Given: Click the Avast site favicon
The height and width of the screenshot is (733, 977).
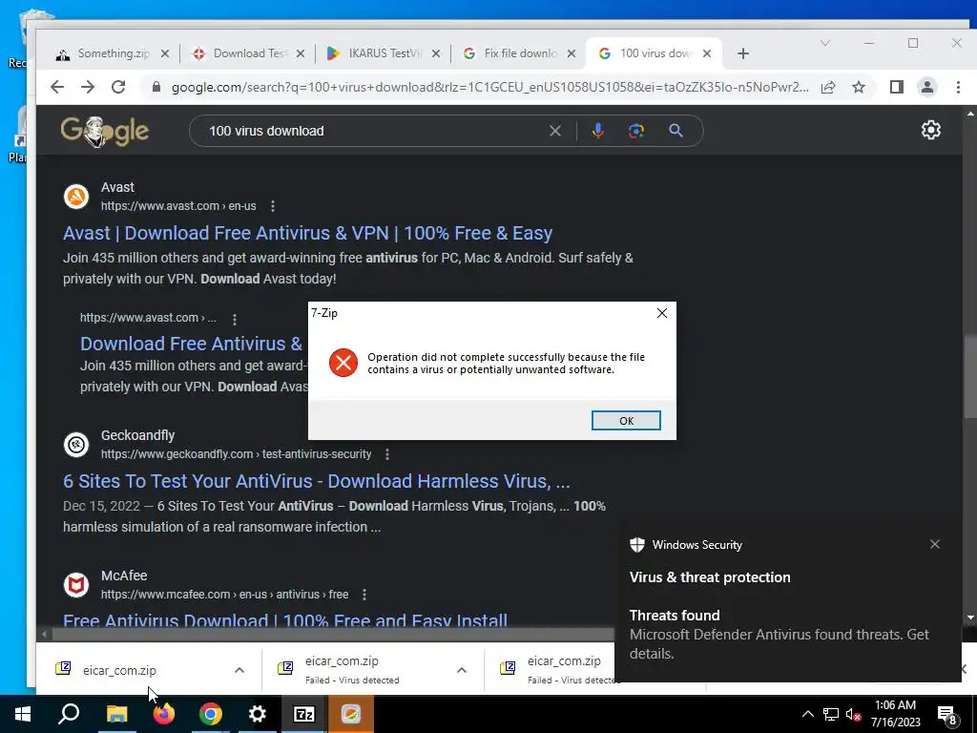Looking at the screenshot, I should [76, 197].
